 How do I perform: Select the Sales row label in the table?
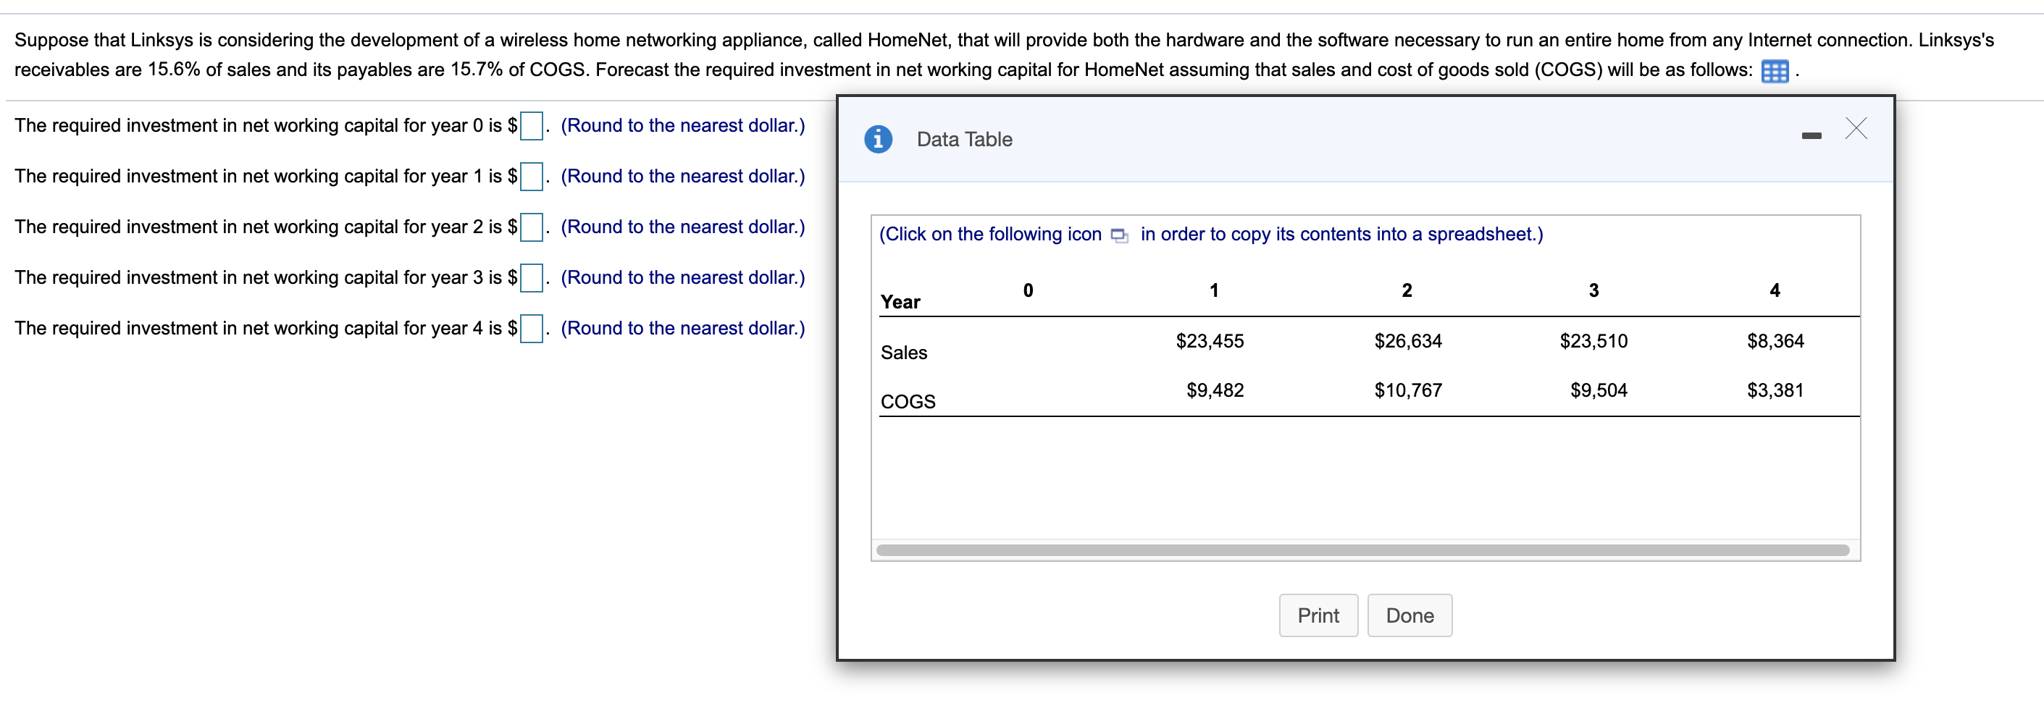pos(903,353)
